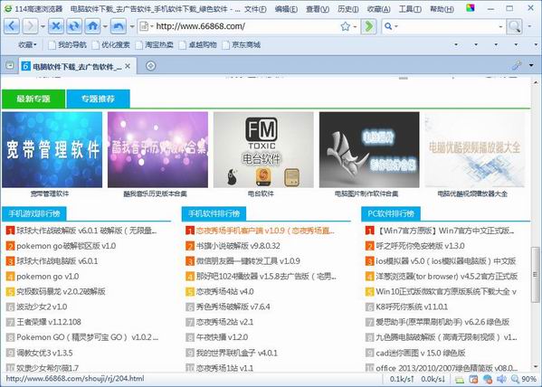Mute page sound with the speaker icon
This screenshot has width=542, height=387.
point(501,380)
